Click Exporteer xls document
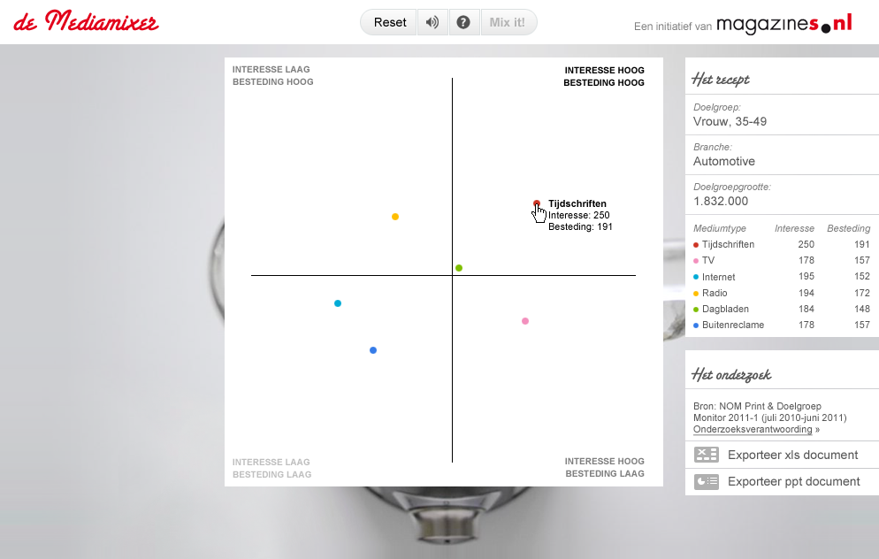This screenshot has width=879, height=559. click(792, 455)
